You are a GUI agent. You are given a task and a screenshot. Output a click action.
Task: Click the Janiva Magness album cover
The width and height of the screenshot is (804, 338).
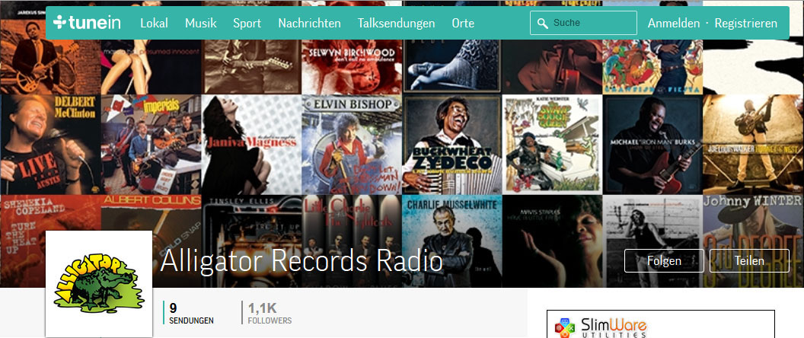tap(251, 145)
